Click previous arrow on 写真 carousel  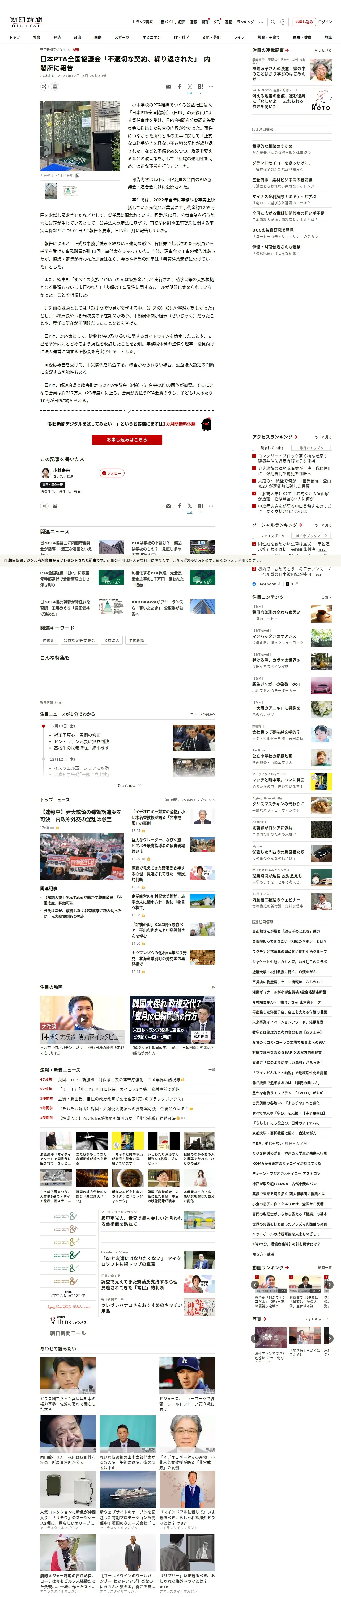(x=254, y=1339)
